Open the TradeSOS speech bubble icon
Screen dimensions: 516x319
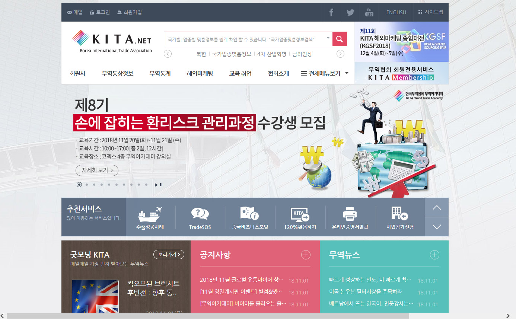[200, 214]
